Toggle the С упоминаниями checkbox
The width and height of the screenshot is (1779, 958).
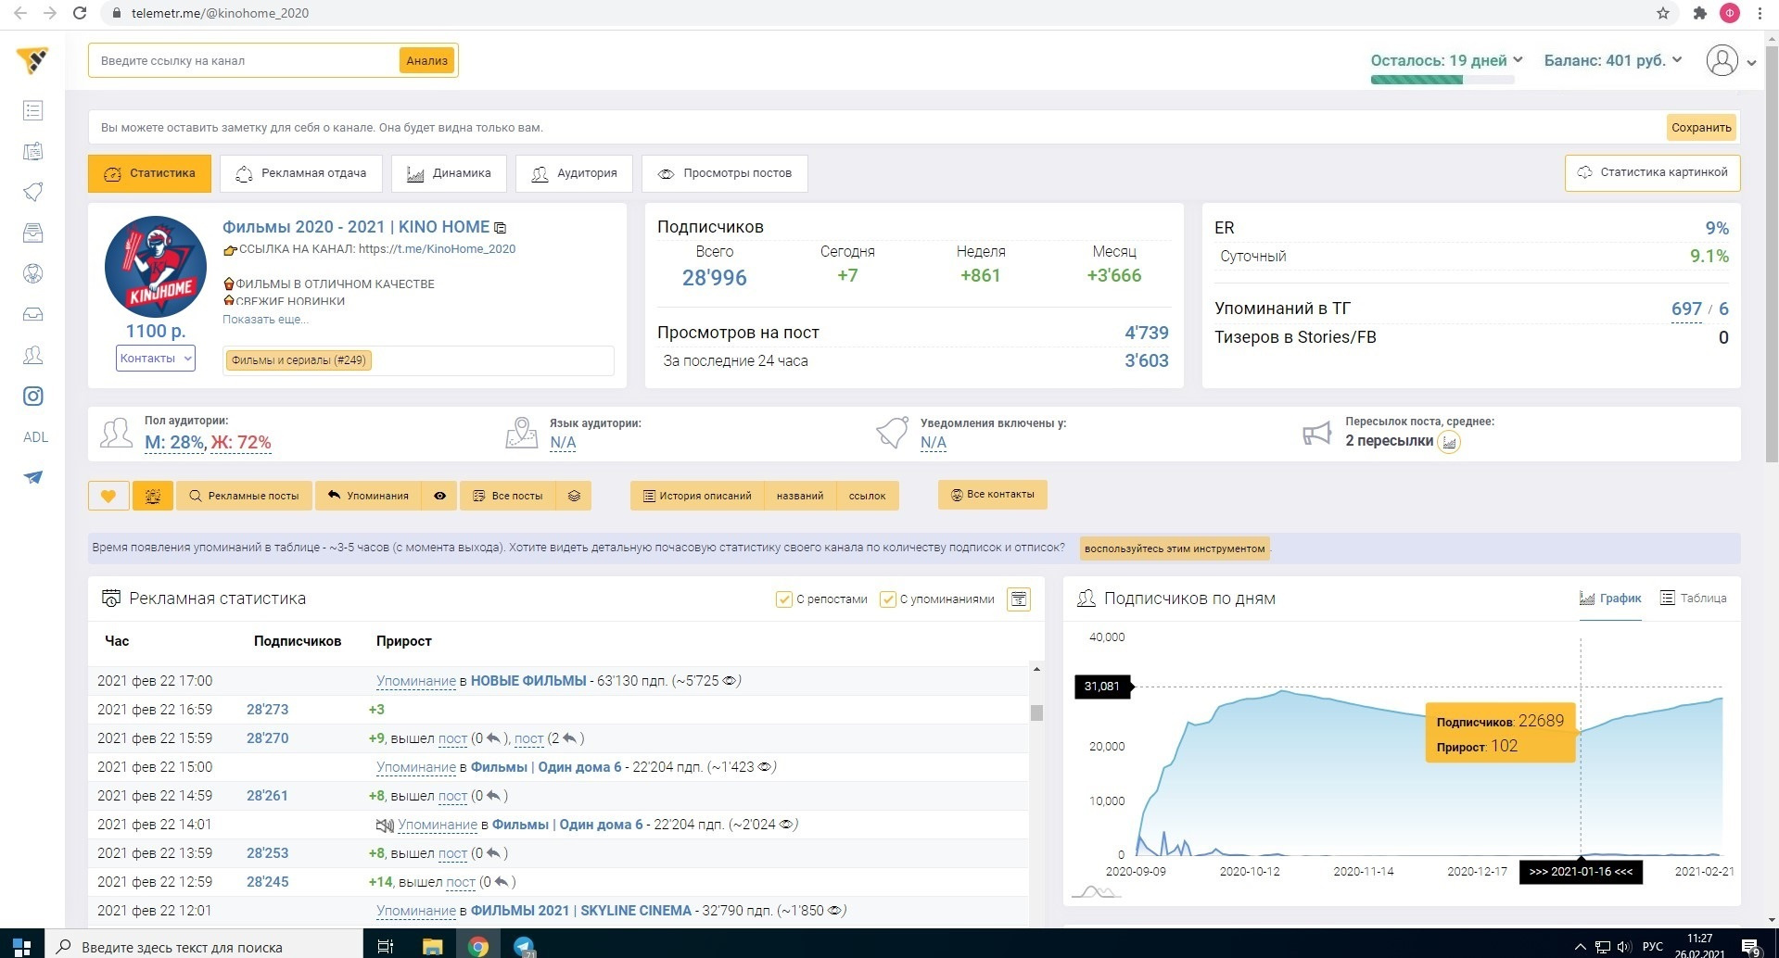pyautogui.click(x=887, y=599)
